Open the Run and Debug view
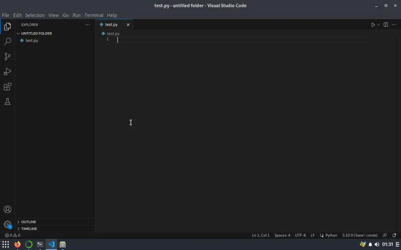 8,72
